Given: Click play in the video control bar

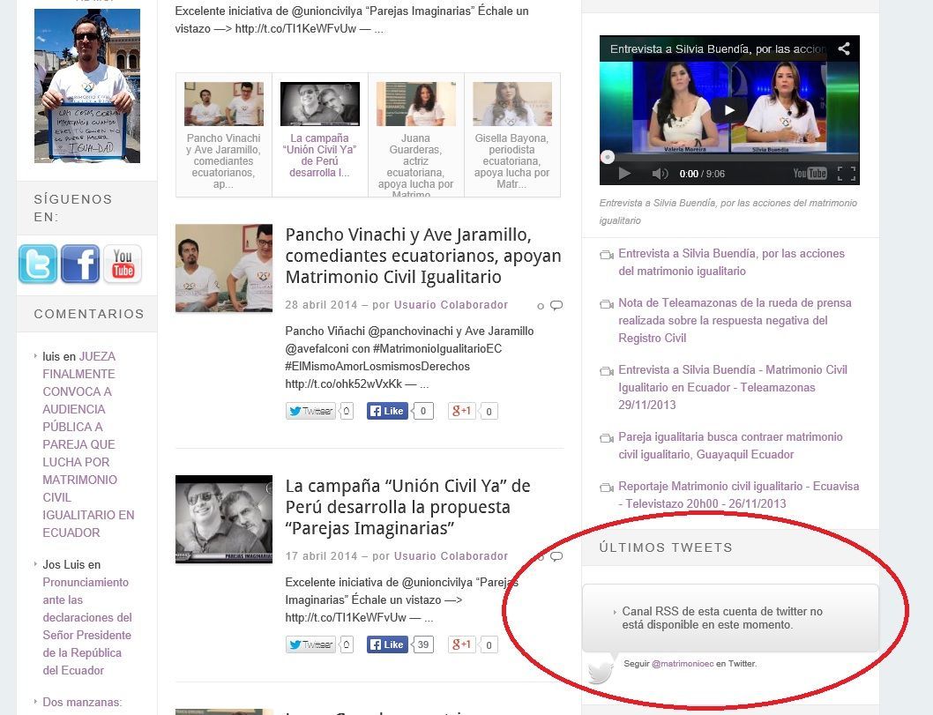Looking at the screenshot, I should click(624, 173).
